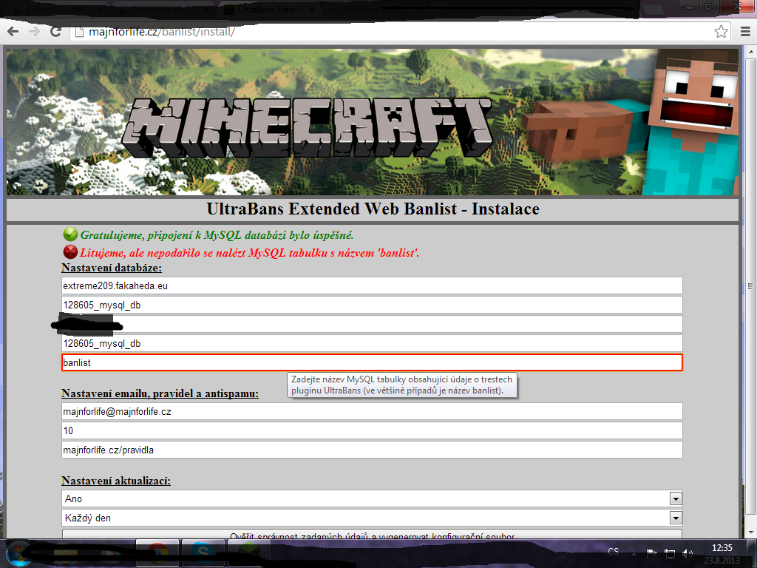Click the CS language indicator

point(613,552)
